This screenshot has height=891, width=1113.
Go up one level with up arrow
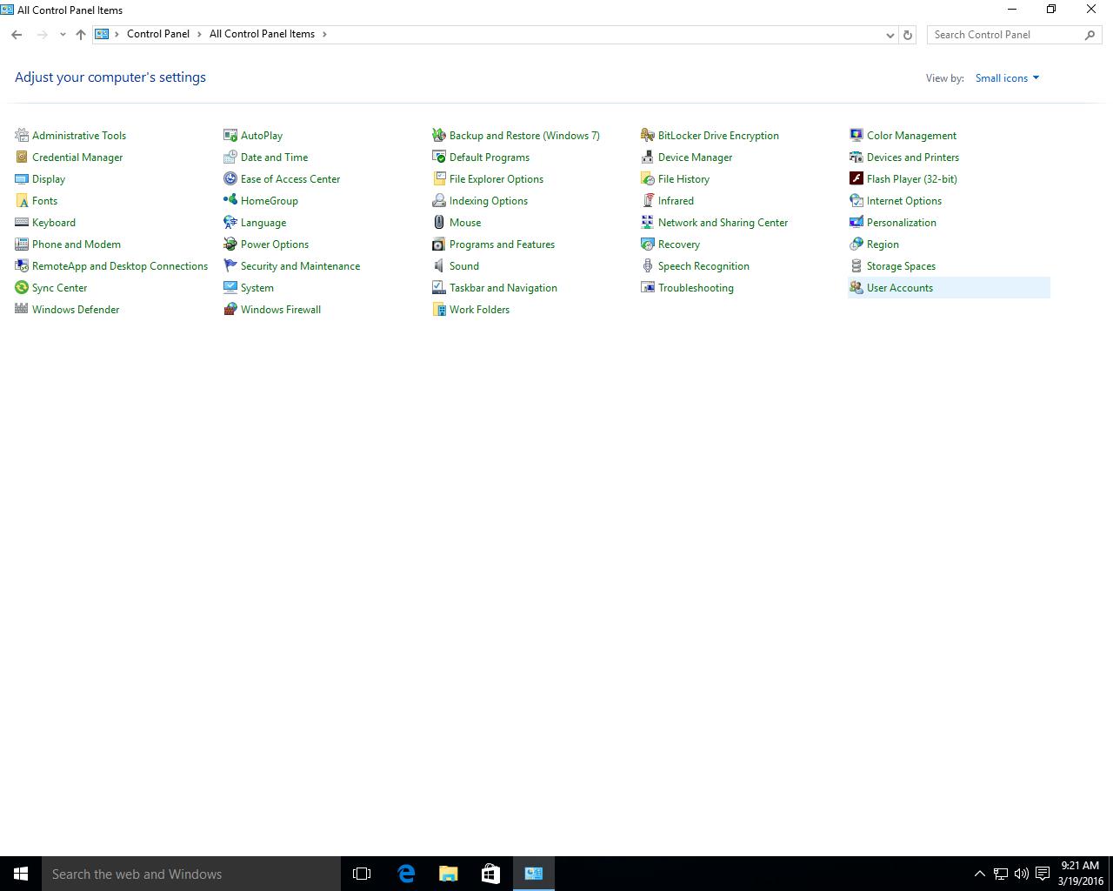click(81, 35)
